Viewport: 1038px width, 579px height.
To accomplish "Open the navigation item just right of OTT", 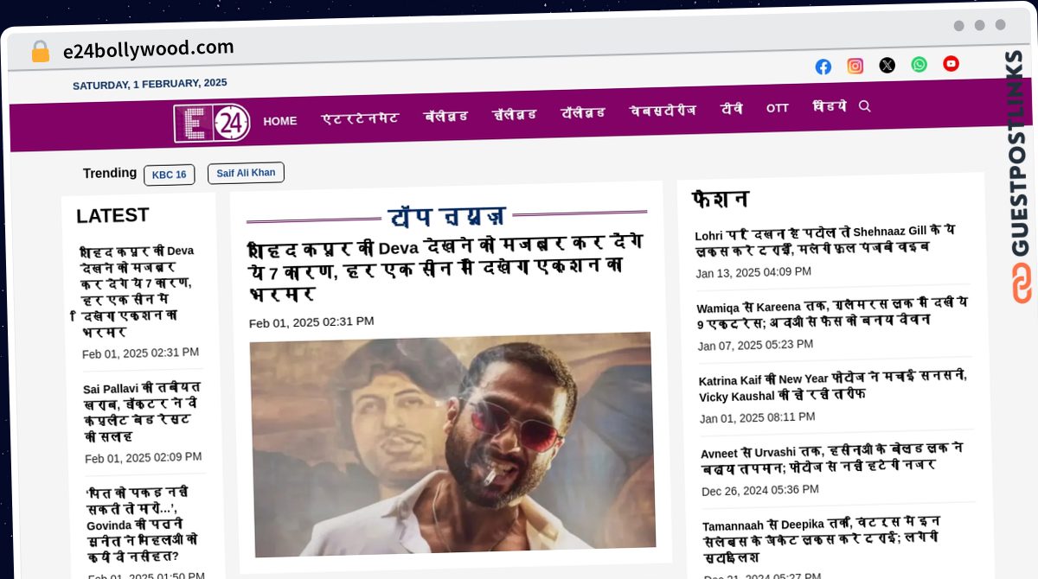I will (830, 106).
